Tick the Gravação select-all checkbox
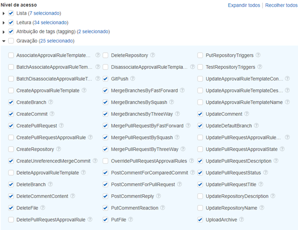Screen dimensions: 298x230 pos(11,41)
